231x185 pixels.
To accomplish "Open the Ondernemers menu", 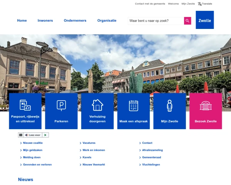I will (75, 20).
